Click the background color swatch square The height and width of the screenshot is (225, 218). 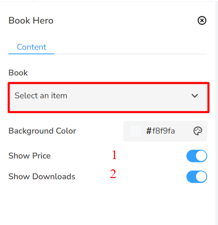point(136,131)
